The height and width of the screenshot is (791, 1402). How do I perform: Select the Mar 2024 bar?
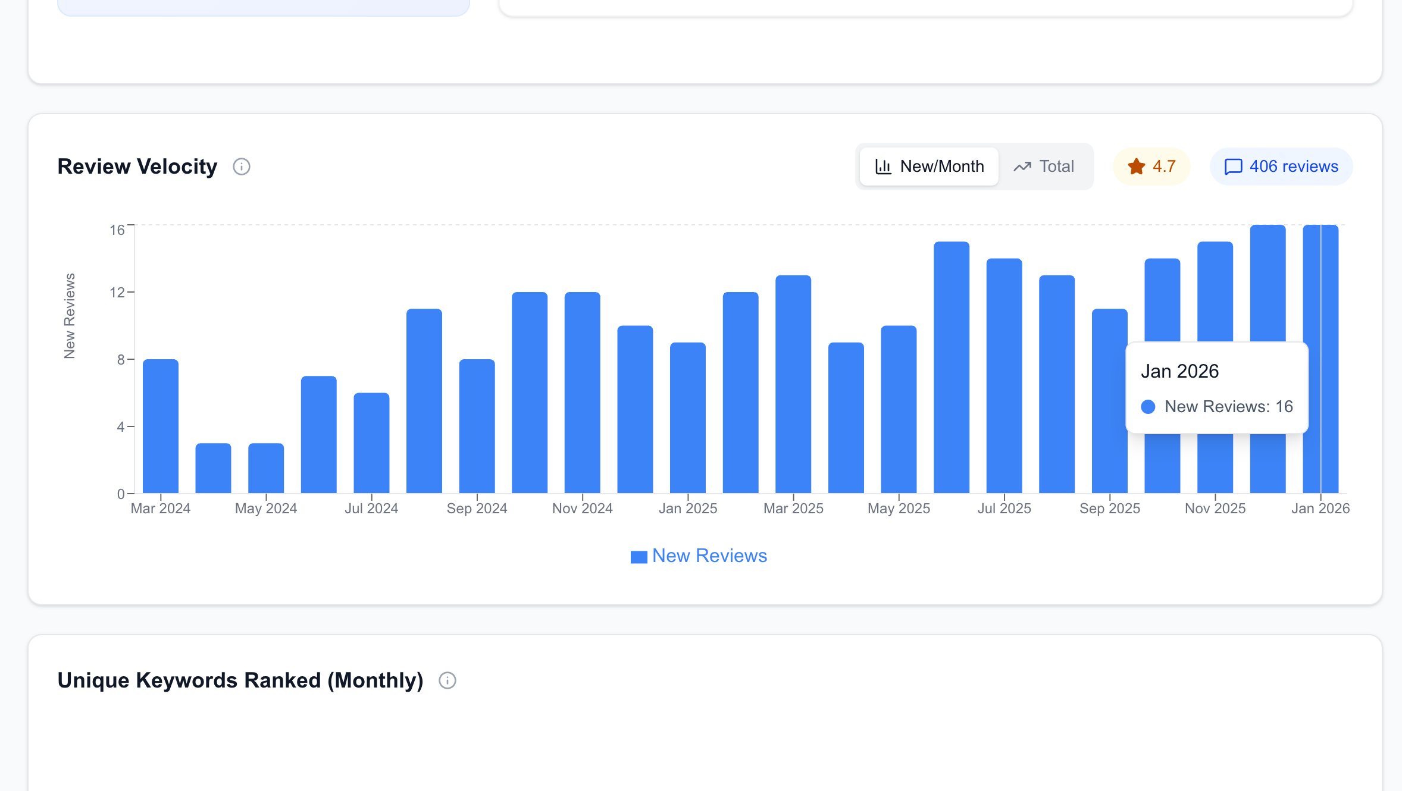(x=161, y=426)
